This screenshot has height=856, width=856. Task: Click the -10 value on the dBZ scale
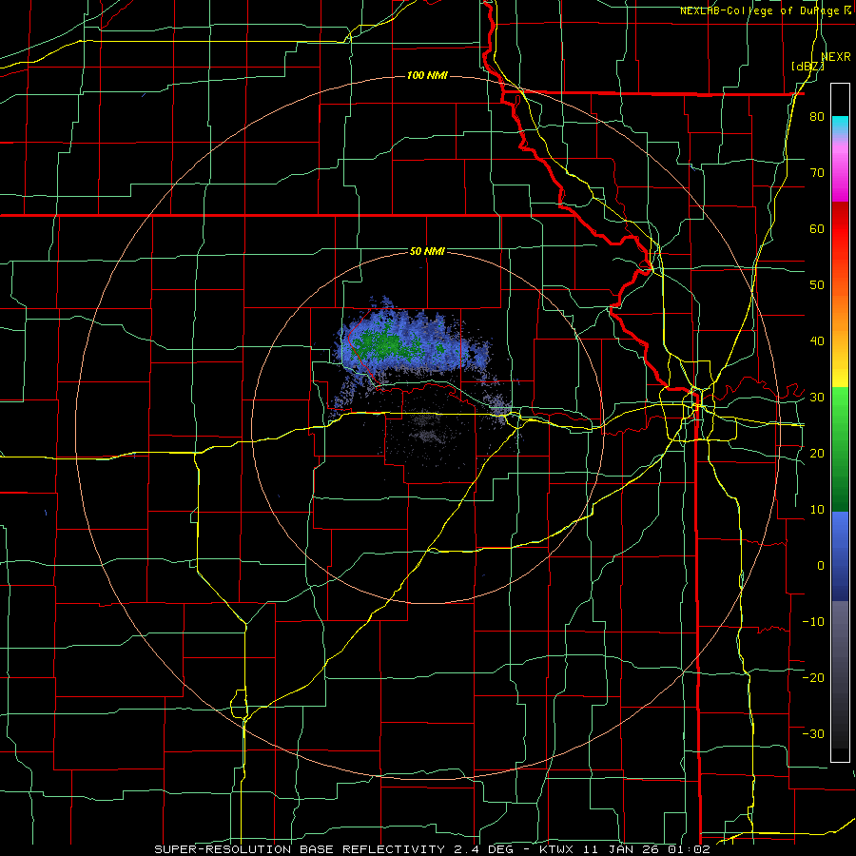pos(813,621)
